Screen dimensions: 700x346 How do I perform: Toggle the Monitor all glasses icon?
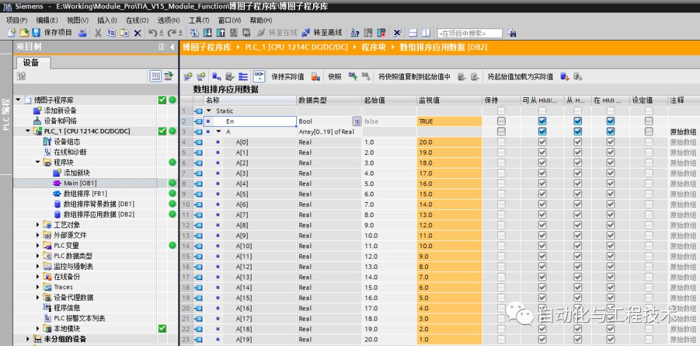coord(259,76)
